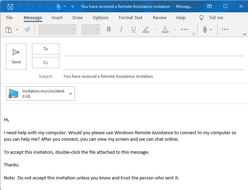Click the Save icon in title bar
Screen dimensions: 248x190
[x=10, y=7]
